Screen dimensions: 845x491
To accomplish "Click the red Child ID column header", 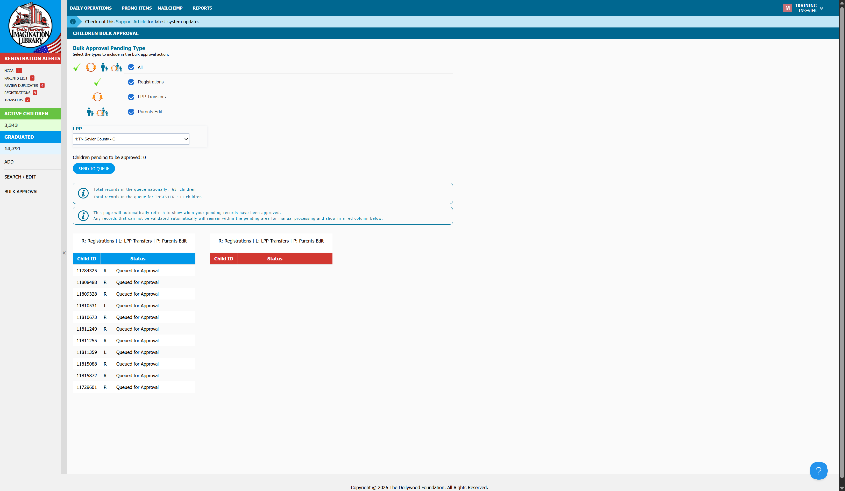I will [224, 259].
